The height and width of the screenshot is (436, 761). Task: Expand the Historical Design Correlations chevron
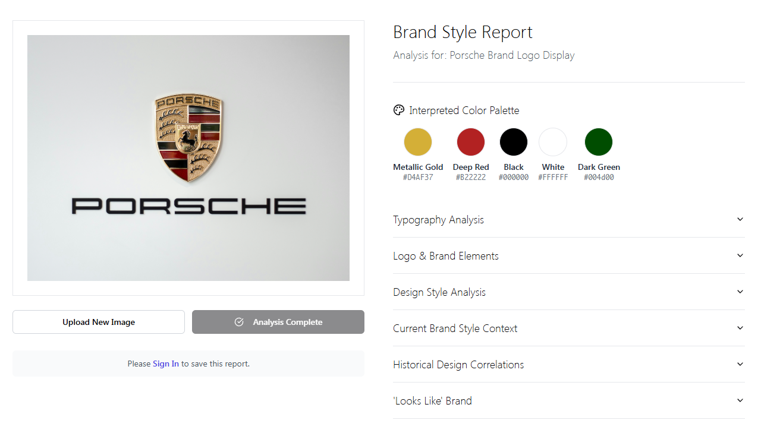point(740,364)
